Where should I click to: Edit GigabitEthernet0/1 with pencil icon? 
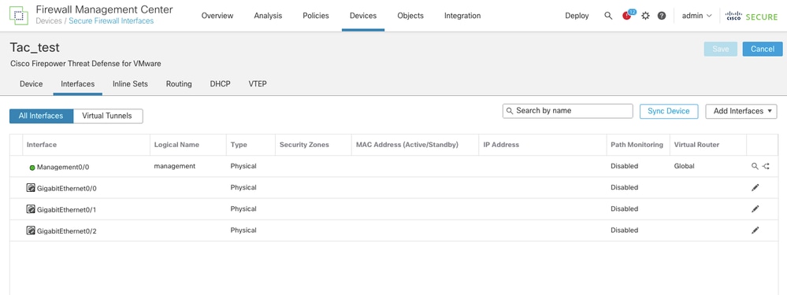(x=755, y=208)
